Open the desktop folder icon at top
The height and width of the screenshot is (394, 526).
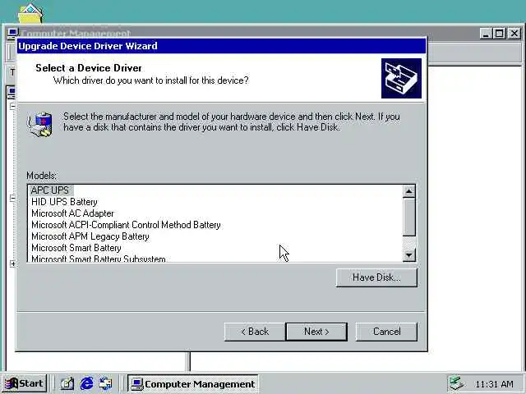pyautogui.click(x=30, y=13)
